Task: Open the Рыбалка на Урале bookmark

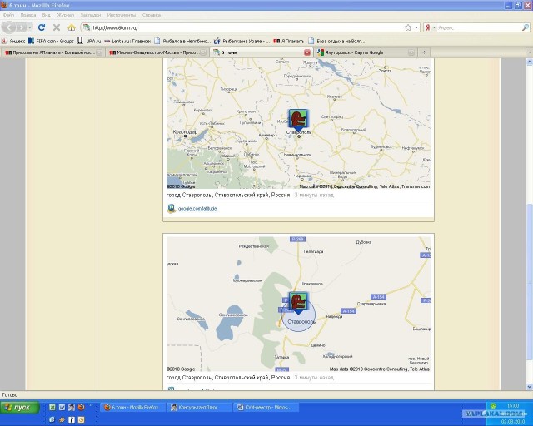Action: [242, 41]
